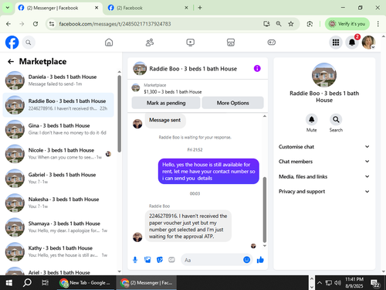Click the Mark as pending button
386x290 pixels.
[166, 103]
